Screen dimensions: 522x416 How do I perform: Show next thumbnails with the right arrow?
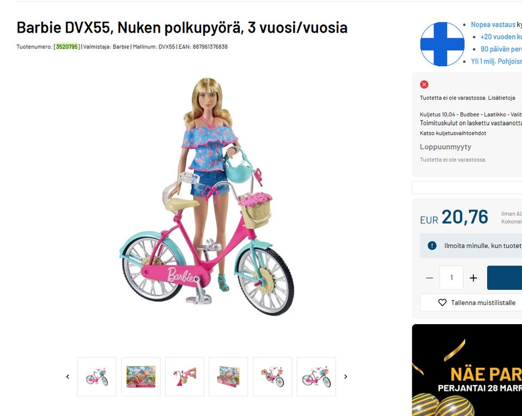coord(346,377)
